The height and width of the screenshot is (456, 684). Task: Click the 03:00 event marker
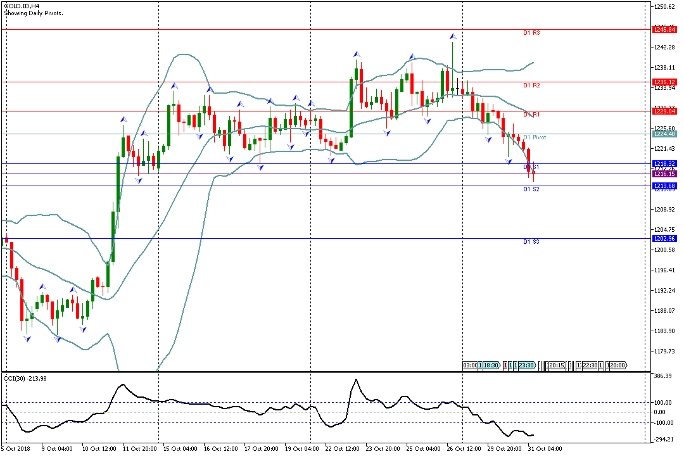470,365
